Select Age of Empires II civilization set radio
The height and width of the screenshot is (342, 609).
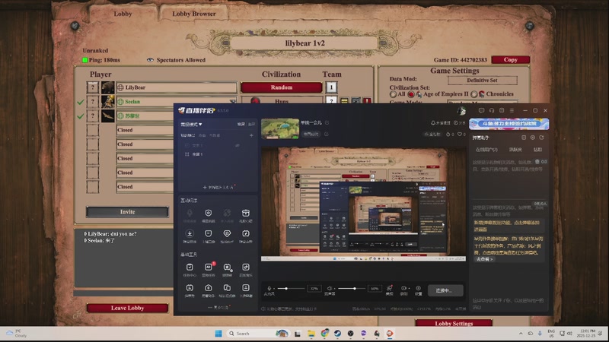click(410, 94)
